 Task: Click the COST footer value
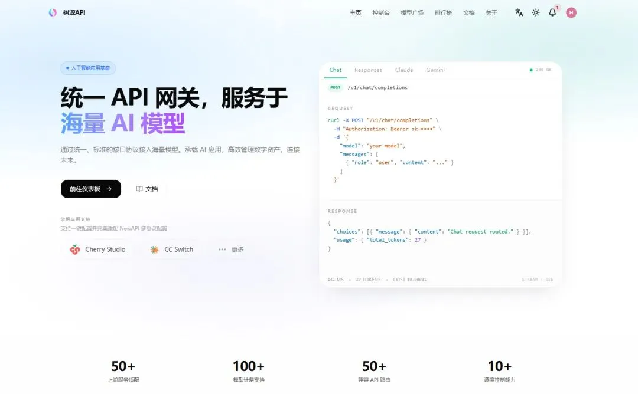coord(410,280)
